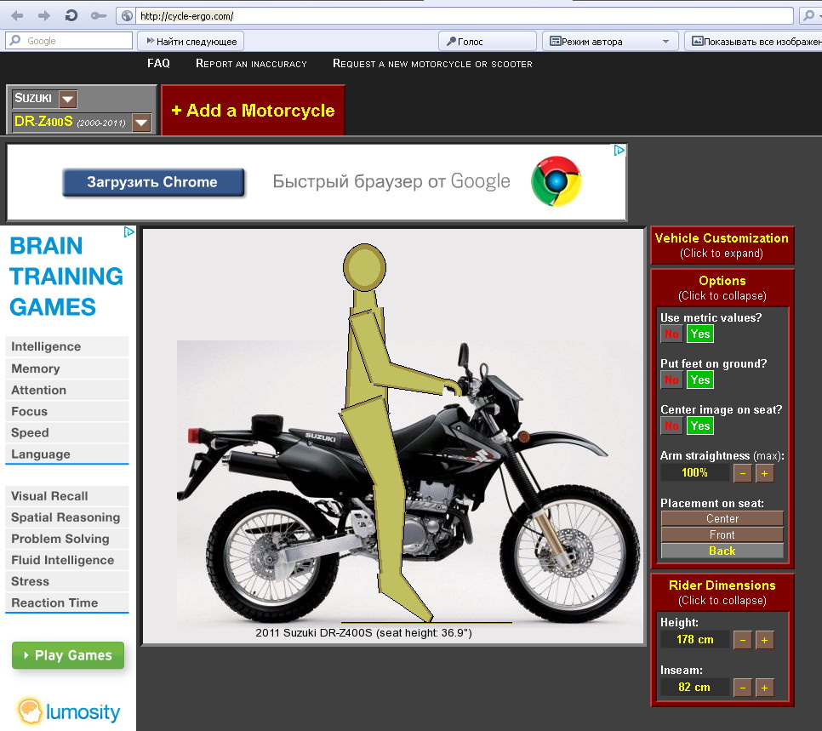This screenshot has width=822, height=731.
Task: Click the Visual Recall link
Action: click(67, 496)
